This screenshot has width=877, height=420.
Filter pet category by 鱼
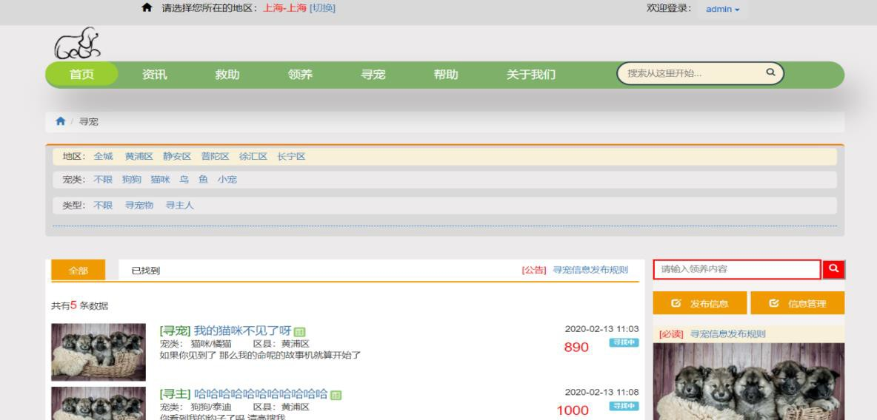click(x=203, y=179)
